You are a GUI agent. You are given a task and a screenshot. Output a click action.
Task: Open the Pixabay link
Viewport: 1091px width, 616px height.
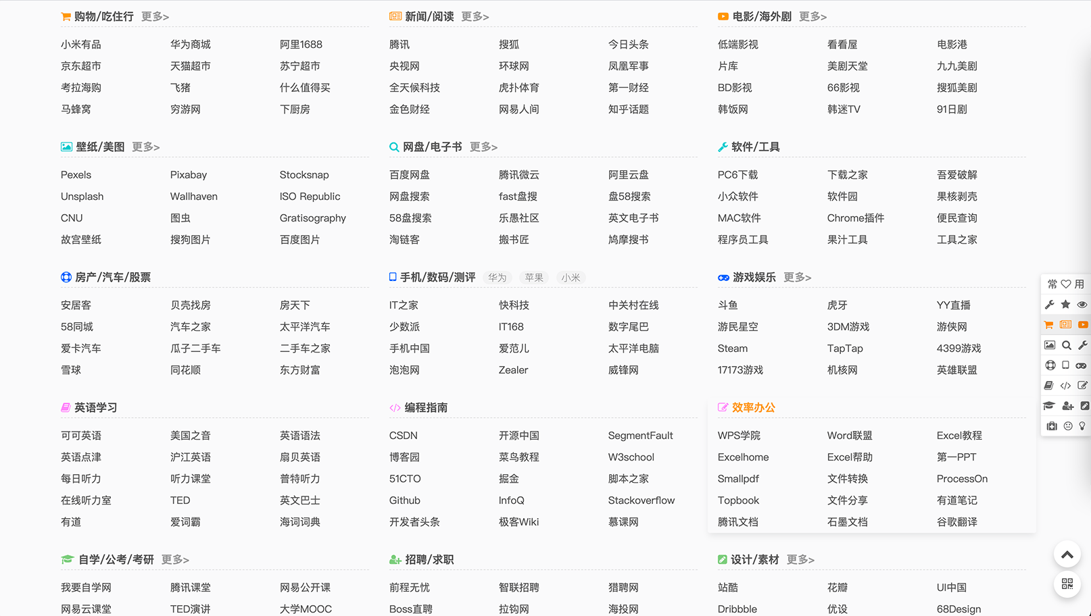coord(189,175)
